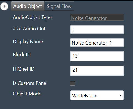Click the HiQnet ID label
The width and height of the screenshot is (133, 109).
tap(24, 69)
